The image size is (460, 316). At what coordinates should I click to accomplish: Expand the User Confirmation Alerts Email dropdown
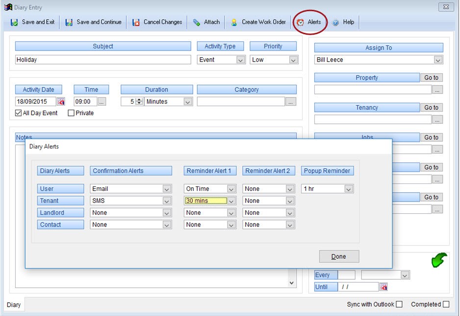click(167, 189)
